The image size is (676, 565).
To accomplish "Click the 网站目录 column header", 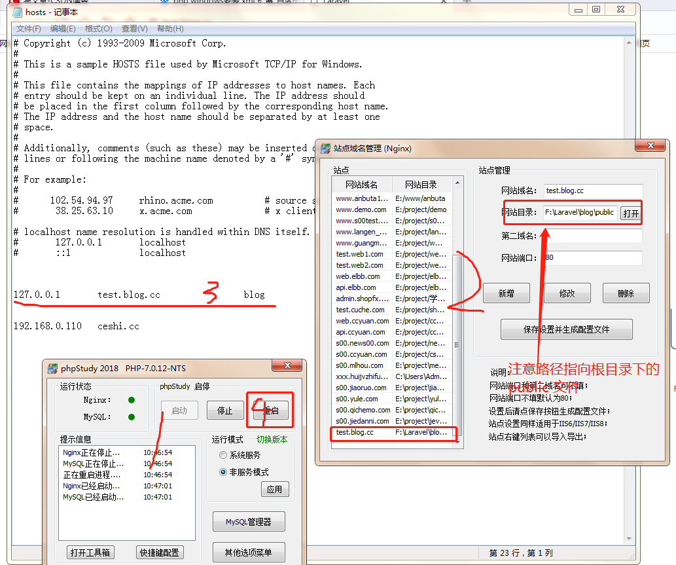I will tap(421, 185).
